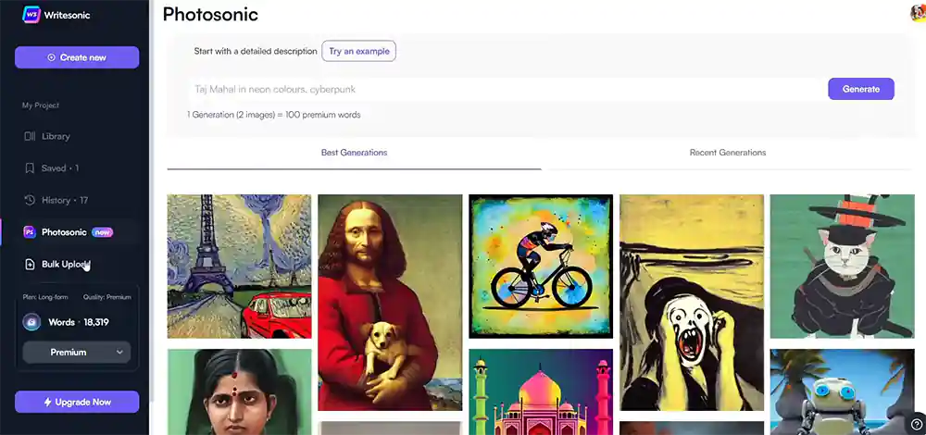
Task: Open the help question mark icon
Action: 916,425
